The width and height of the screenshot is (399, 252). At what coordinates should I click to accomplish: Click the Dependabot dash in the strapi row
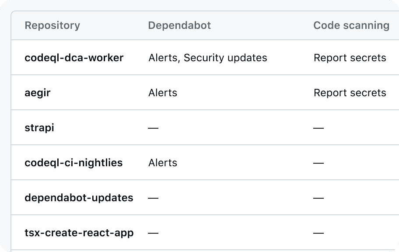coord(153,128)
